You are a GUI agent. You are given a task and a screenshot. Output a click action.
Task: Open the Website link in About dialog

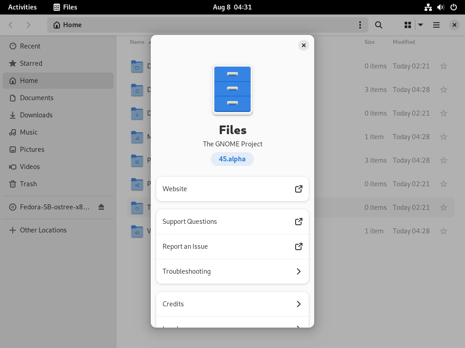point(232,189)
